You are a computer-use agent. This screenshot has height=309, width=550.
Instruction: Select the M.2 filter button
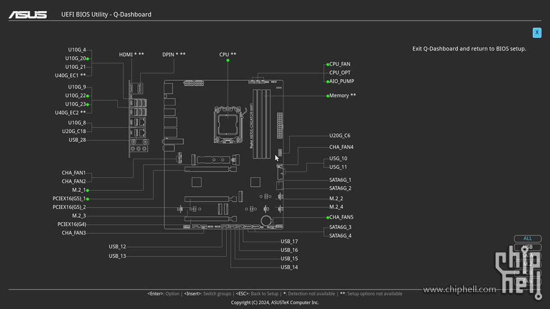pos(527,264)
